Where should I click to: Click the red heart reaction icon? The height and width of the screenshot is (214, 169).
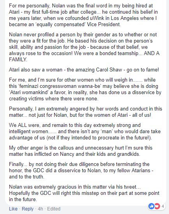(x=157, y=206)
